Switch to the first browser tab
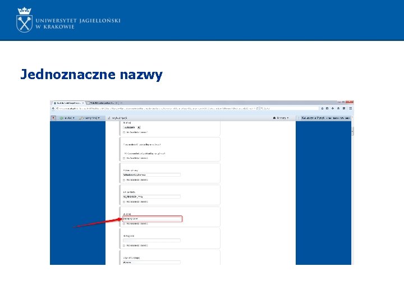Image resolution: width=404 pixels, height=303 pixels. [x=68, y=103]
